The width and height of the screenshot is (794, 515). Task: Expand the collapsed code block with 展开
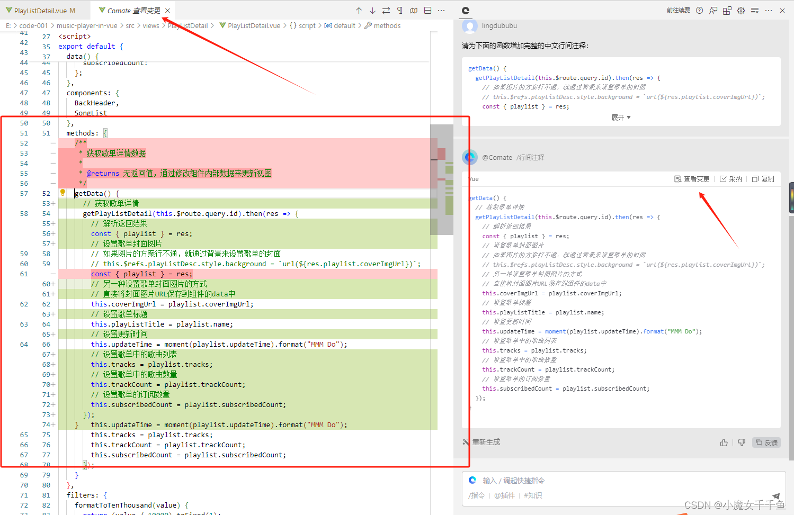621,118
